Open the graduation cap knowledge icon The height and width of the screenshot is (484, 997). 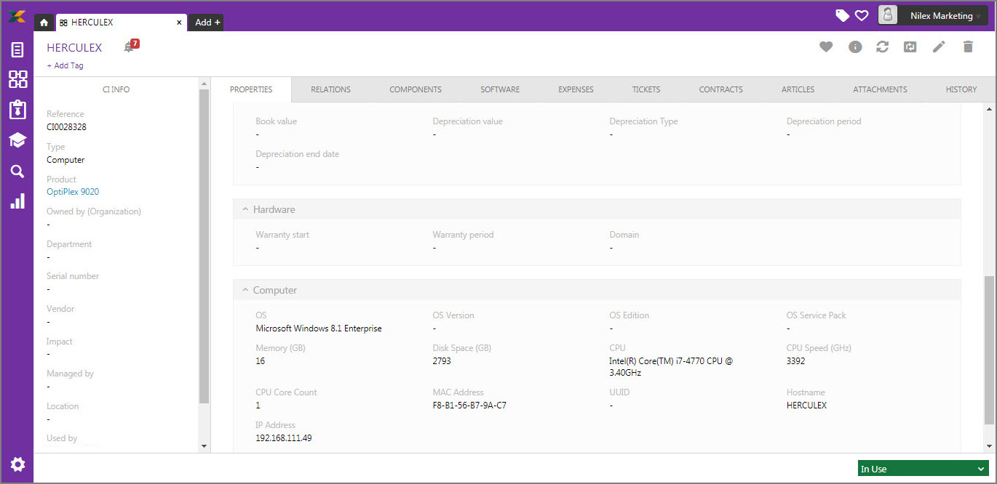17,140
